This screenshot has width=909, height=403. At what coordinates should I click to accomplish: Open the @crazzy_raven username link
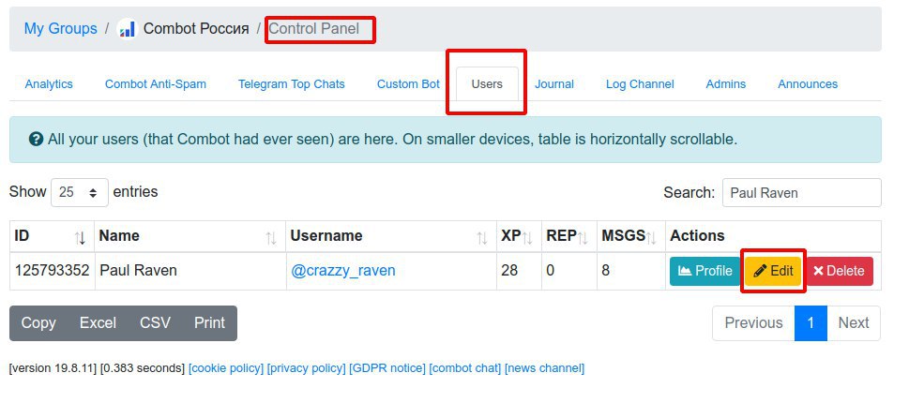pyautogui.click(x=343, y=271)
